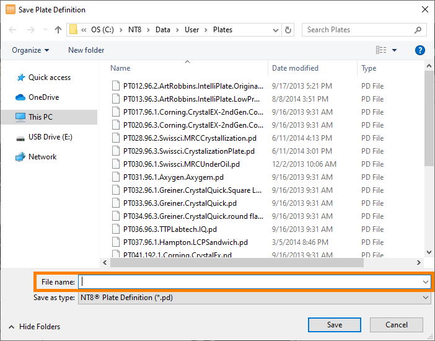This screenshot has height=341, width=435.
Task: Select Quick access in navigation pane
Action: pos(49,77)
